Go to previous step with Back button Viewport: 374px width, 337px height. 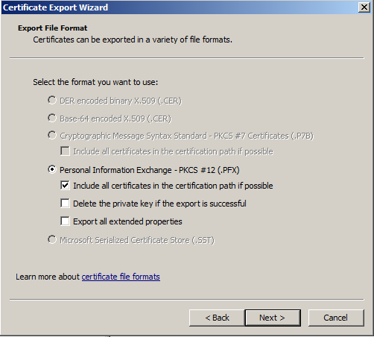tap(217, 318)
